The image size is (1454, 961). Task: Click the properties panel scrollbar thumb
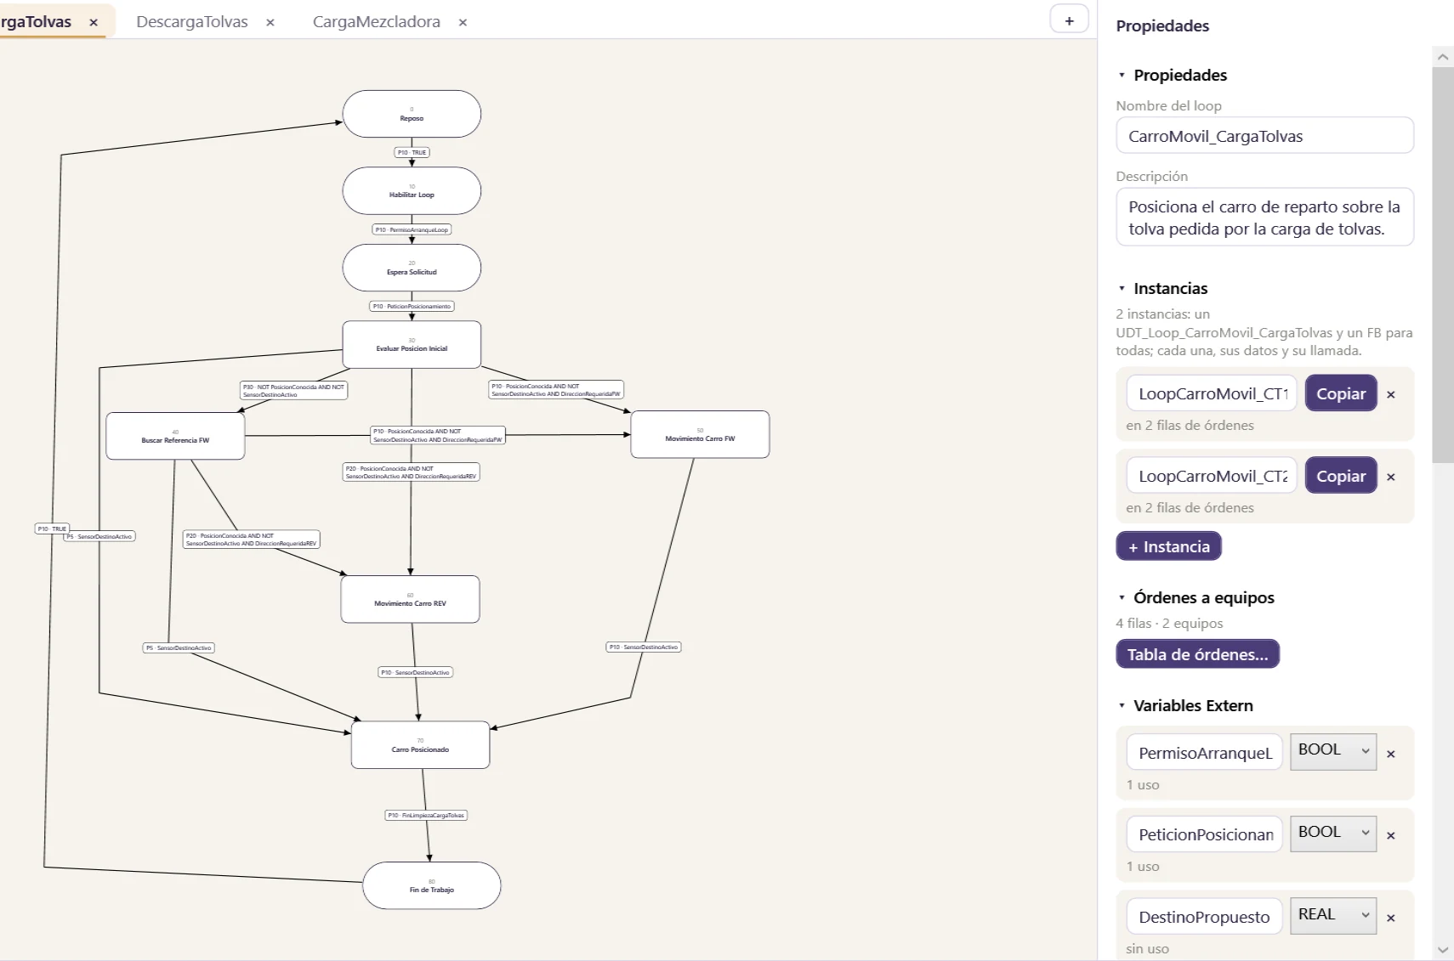(1442, 265)
